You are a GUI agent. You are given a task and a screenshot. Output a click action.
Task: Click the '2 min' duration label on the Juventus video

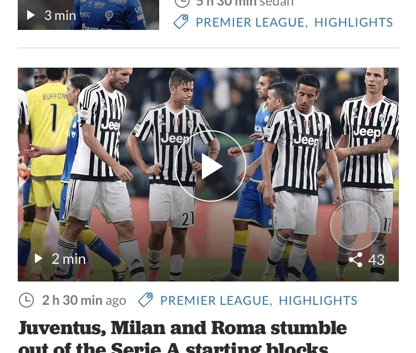coord(68,259)
